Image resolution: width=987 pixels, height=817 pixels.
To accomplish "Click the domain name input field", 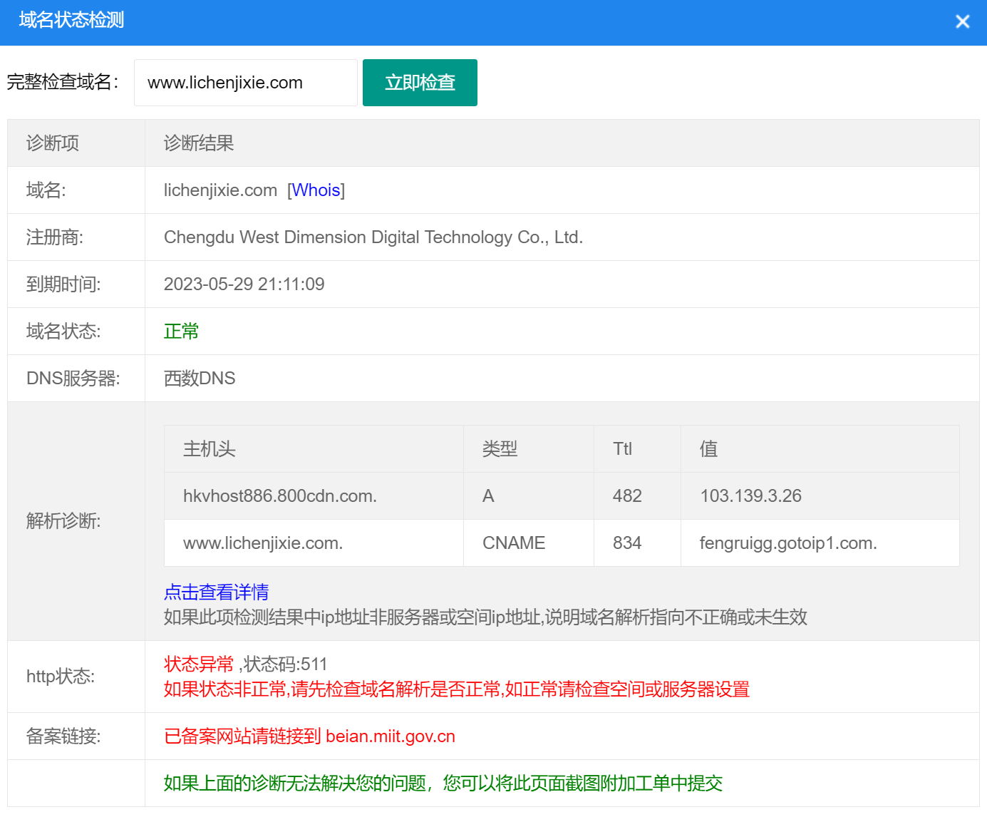I will tap(245, 83).
